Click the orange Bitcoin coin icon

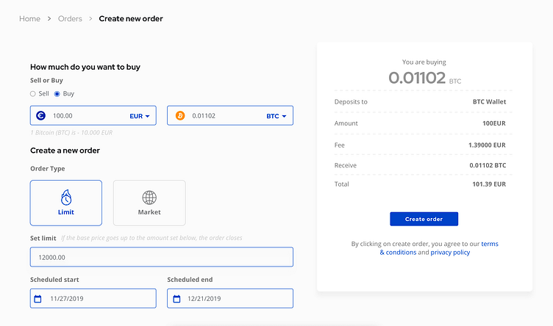(x=180, y=115)
